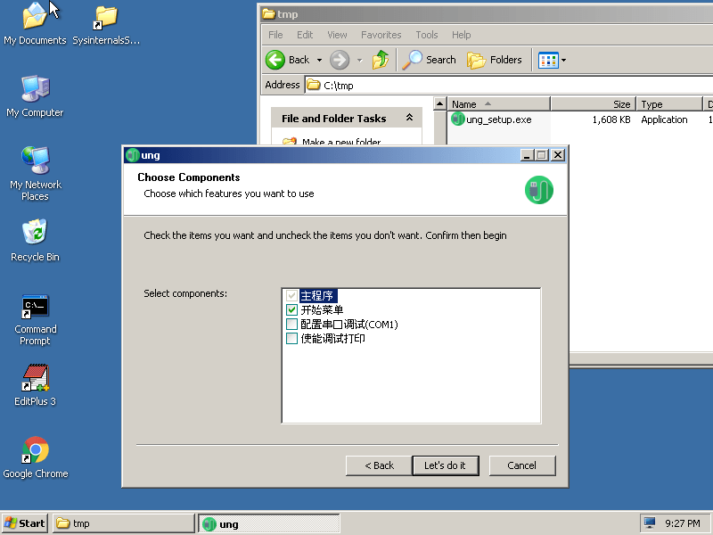Enable the 配置串口调试(COM1) checkbox
713x535 pixels.
click(x=291, y=325)
